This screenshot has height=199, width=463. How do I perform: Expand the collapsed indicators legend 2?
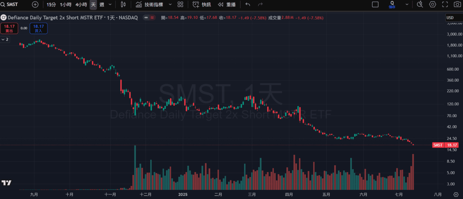coord(5,39)
